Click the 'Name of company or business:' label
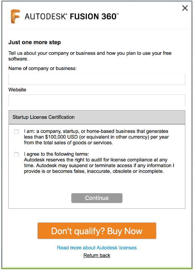 pos(43,68)
